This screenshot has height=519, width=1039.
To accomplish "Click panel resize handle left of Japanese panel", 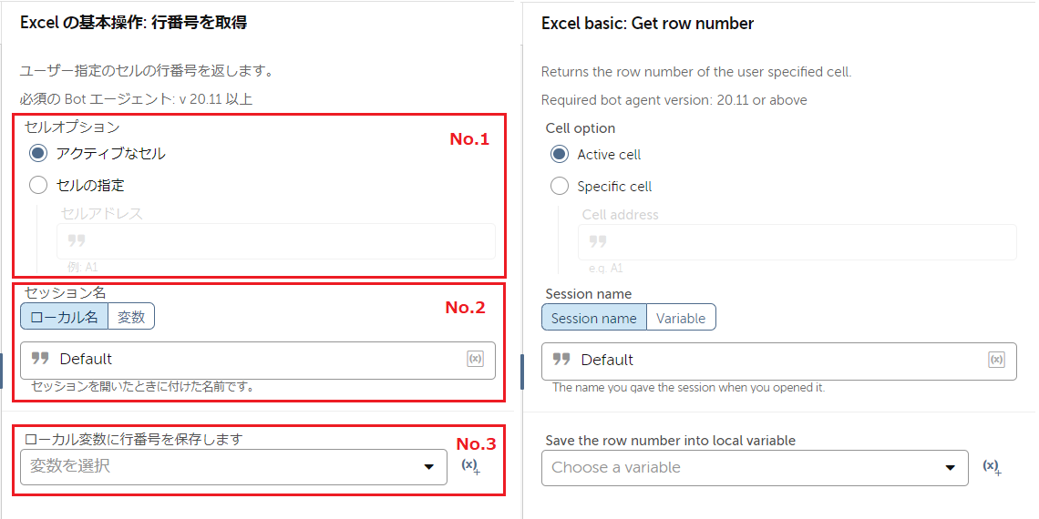I will [x=2, y=371].
